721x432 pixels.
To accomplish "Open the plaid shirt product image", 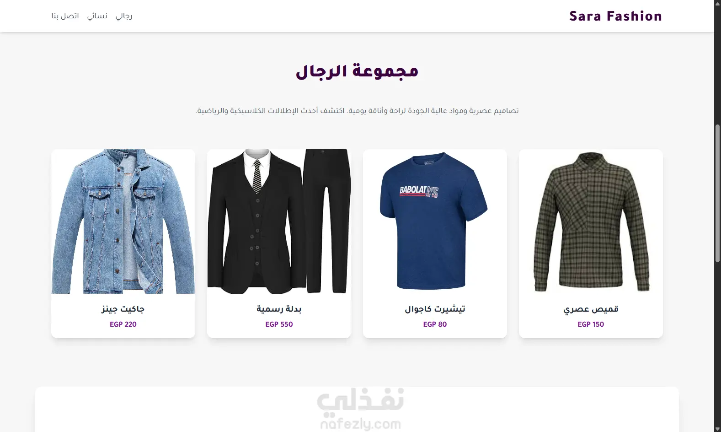I will coord(591,221).
